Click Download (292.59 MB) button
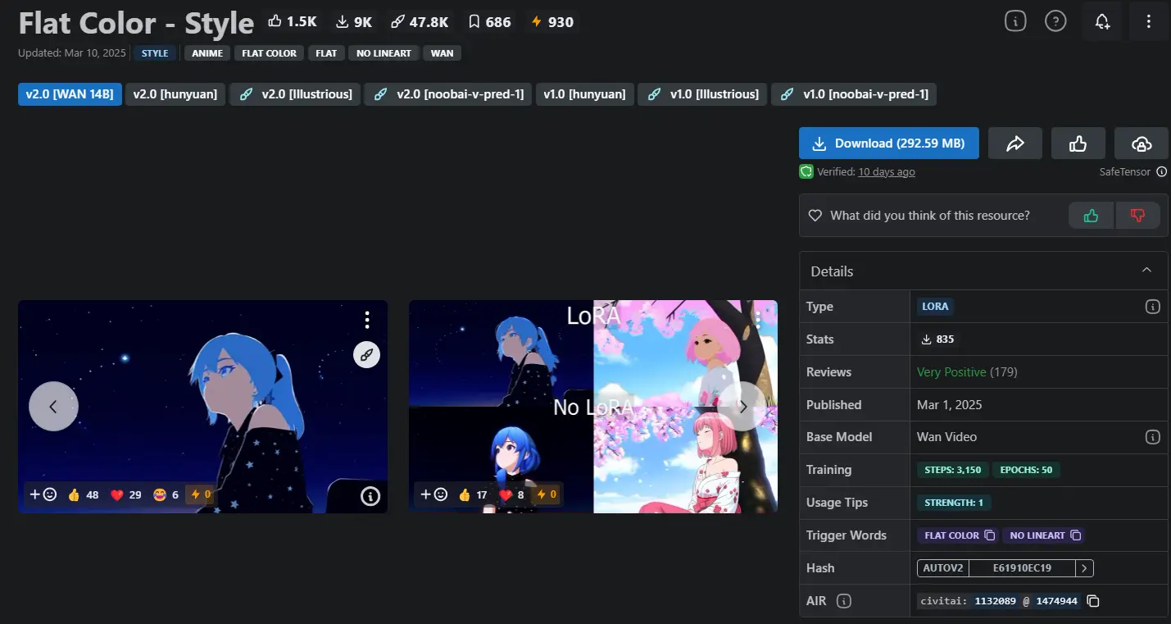This screenshot has width=1171, height=624. tap(888, 143)
